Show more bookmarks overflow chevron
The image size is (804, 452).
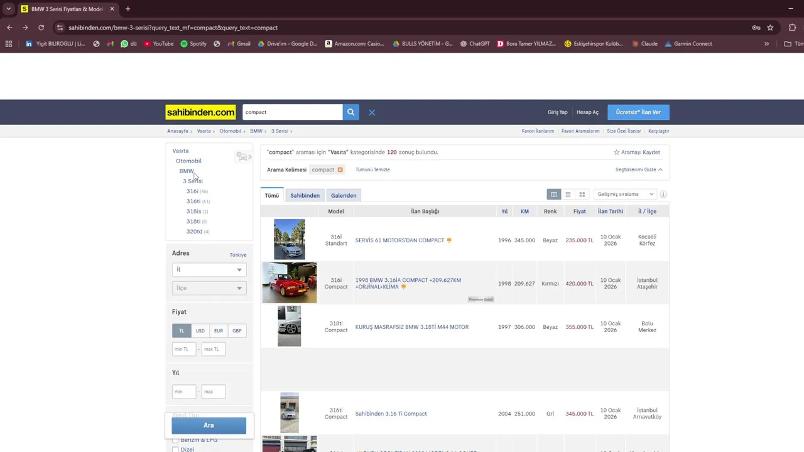click(x=766, y=44)
